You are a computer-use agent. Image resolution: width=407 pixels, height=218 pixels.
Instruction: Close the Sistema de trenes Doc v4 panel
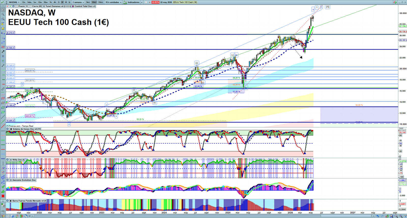pos(8,129)
